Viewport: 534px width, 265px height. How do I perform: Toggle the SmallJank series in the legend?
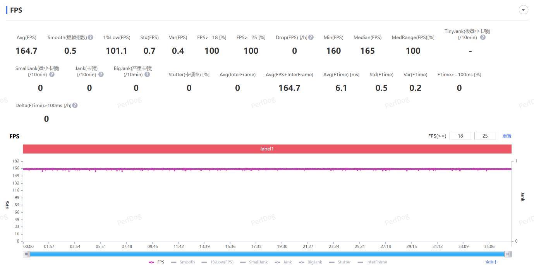(x=254, y=262)
